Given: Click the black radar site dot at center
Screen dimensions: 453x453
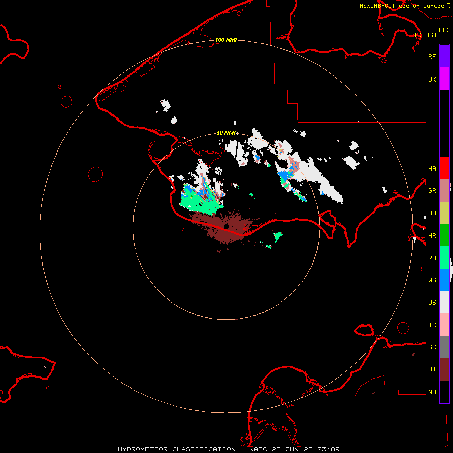Looking at the screenshot, I should tap(226, 226).
